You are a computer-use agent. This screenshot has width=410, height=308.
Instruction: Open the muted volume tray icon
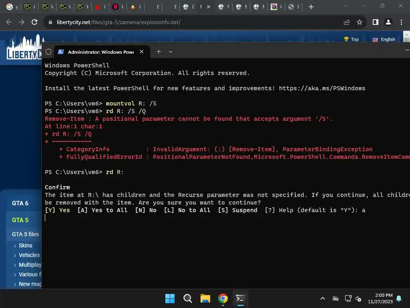pos(358,298)
